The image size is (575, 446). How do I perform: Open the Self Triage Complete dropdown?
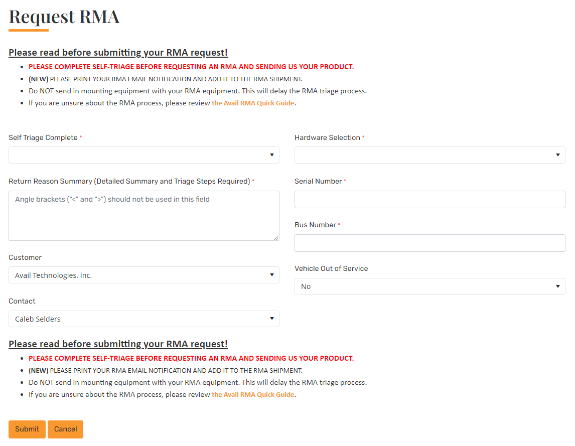click(x=143, y=155)
